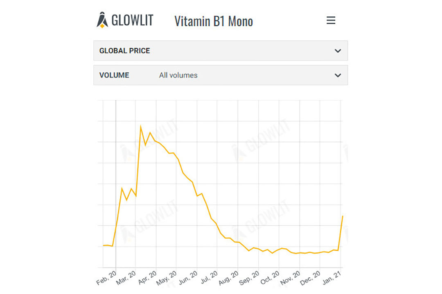Image resolution: width=442 pixels, height=294 pixels.
Task: Click the Feb, 20 axis label
Action: [106, 278]
